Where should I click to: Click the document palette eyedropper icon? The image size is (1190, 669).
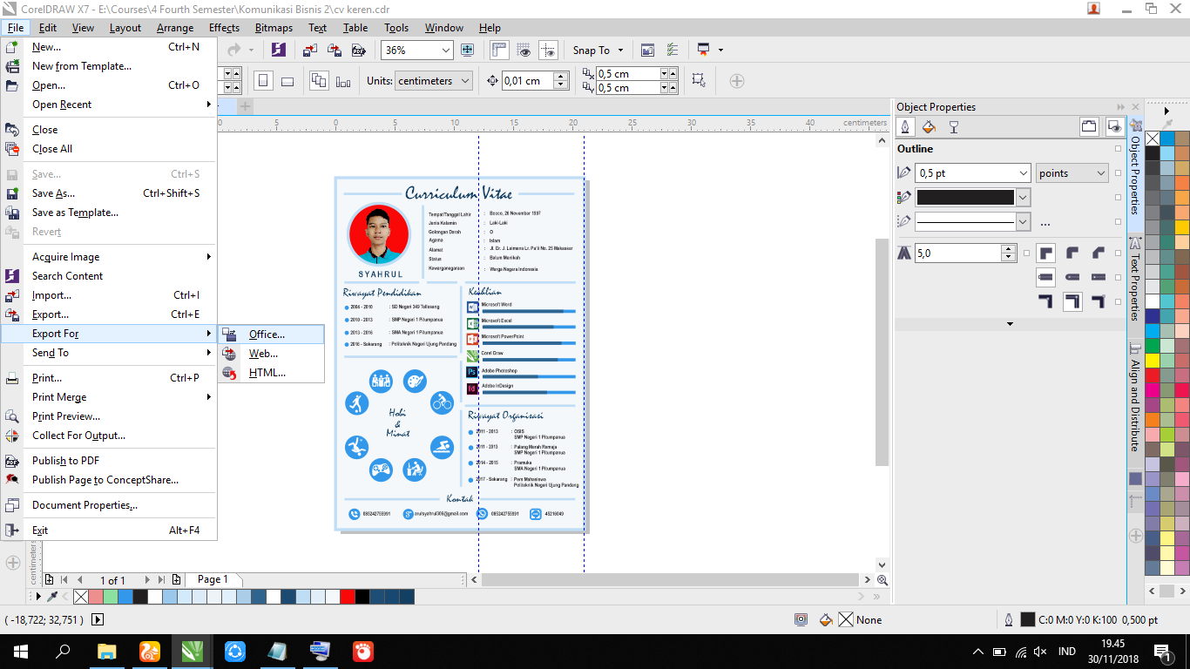pos(52,597)
